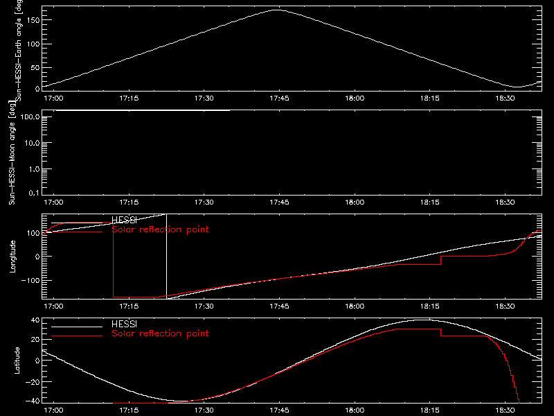Select 'HESSI' legend text in Longitude plot
The image size is (554, 416).
point(124,220)
